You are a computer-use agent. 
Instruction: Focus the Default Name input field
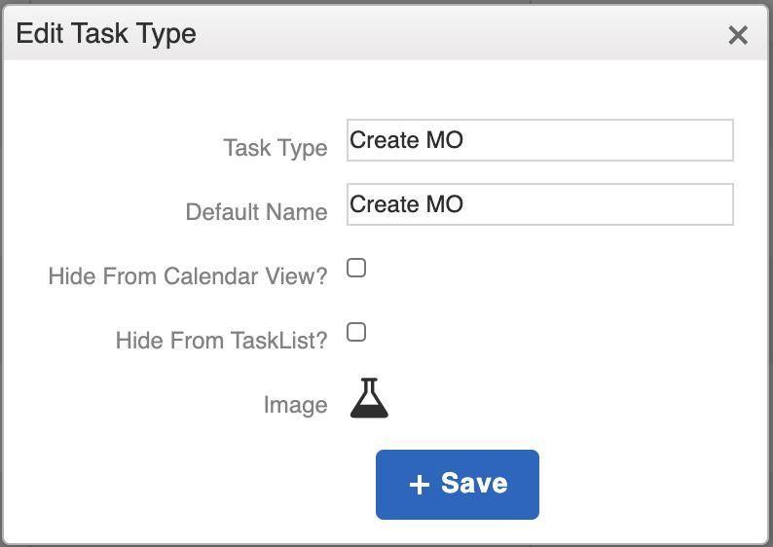pos(539,204)
